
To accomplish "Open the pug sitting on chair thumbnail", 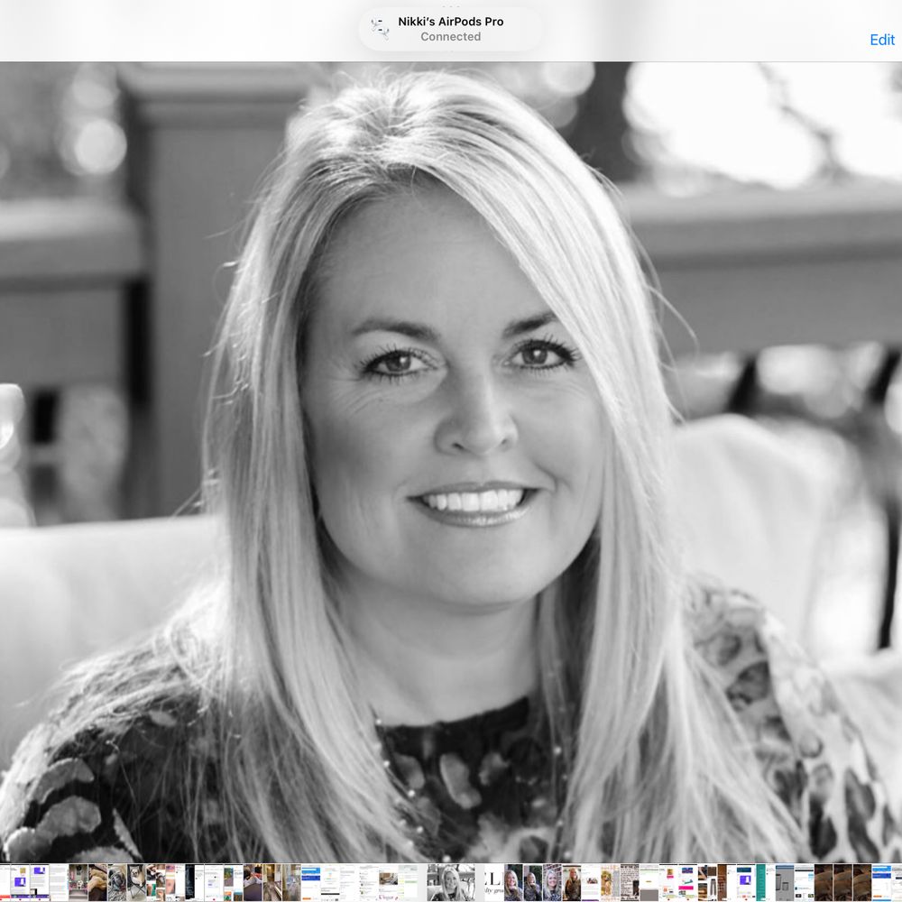I will (137, 882).
